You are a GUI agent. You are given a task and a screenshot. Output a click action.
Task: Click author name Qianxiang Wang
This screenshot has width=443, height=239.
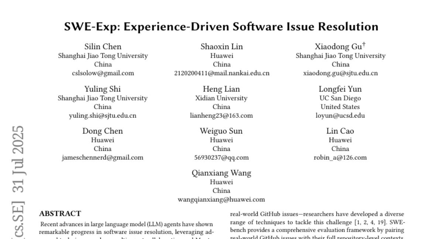(x=221, y=173)
